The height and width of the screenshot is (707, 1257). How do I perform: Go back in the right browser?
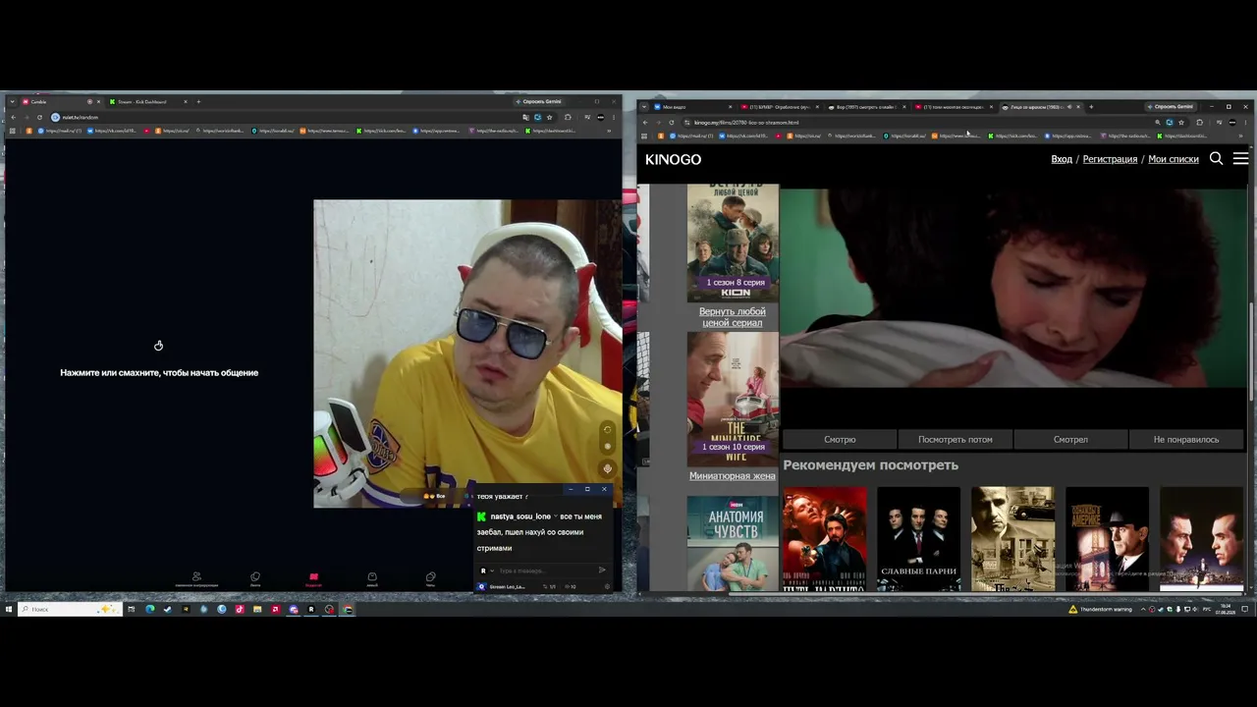(x=645, y=123)
